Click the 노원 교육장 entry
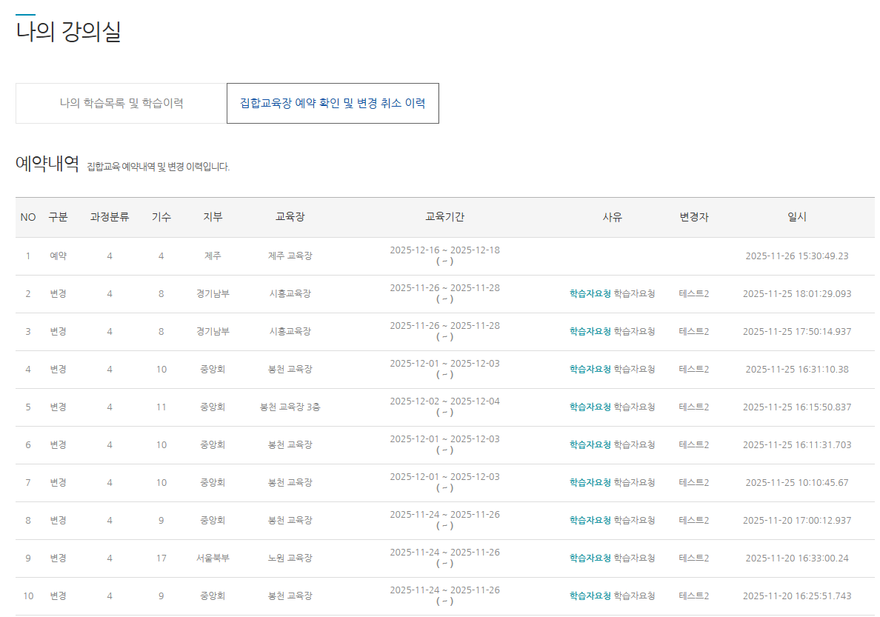880x617 pixels. (290, 558)
